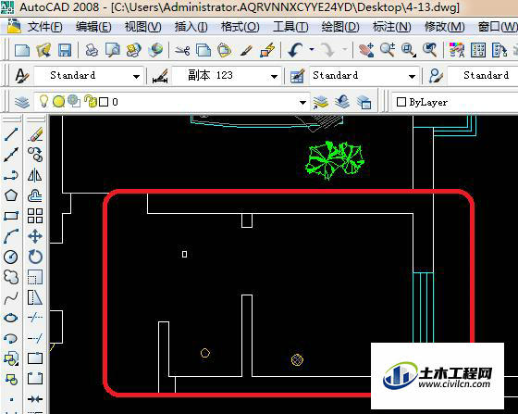Open the Undo history dropdown arrow
This screenshot has width=518, height=414.
pyautogui.click(x=312, y=50)
